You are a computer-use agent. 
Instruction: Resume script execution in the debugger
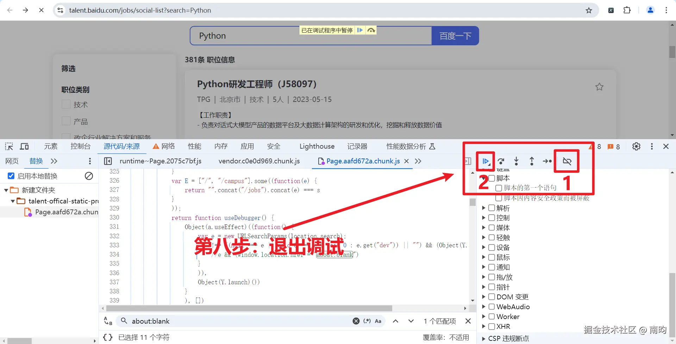[x=486, y=161]
